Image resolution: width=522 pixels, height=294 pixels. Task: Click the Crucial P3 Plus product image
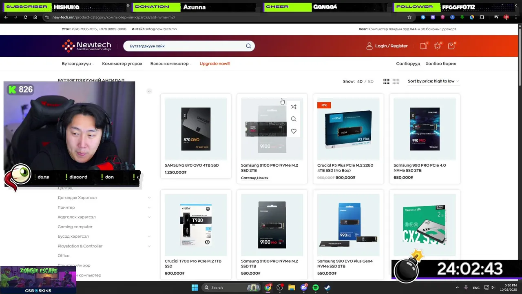pos(348,129)
